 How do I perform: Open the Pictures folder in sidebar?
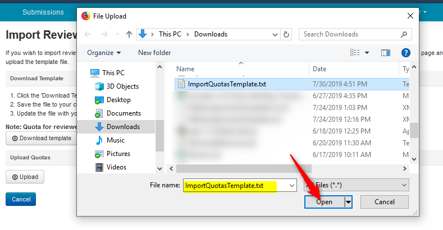click(118, 154)
